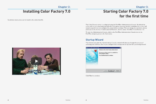
Task: Click the Cancel button in the startup wizard
Action: [x=118, y=71]
